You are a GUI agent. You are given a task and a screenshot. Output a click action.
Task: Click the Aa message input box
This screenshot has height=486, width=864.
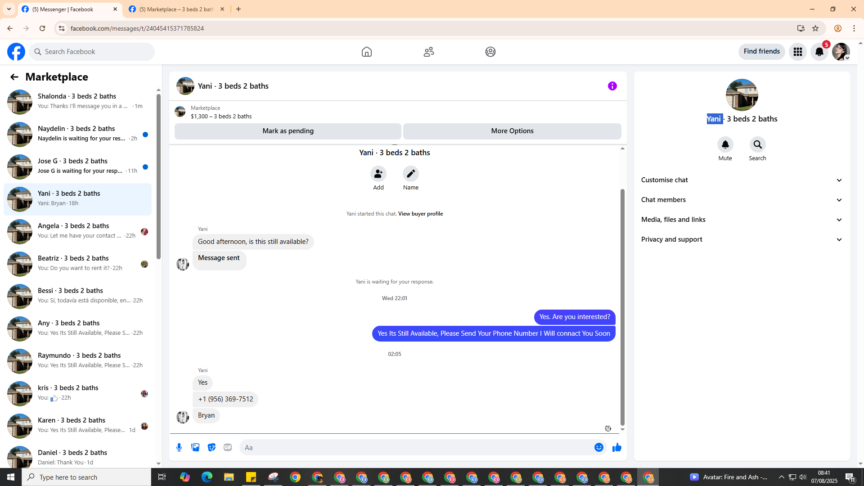coord(417,447)
